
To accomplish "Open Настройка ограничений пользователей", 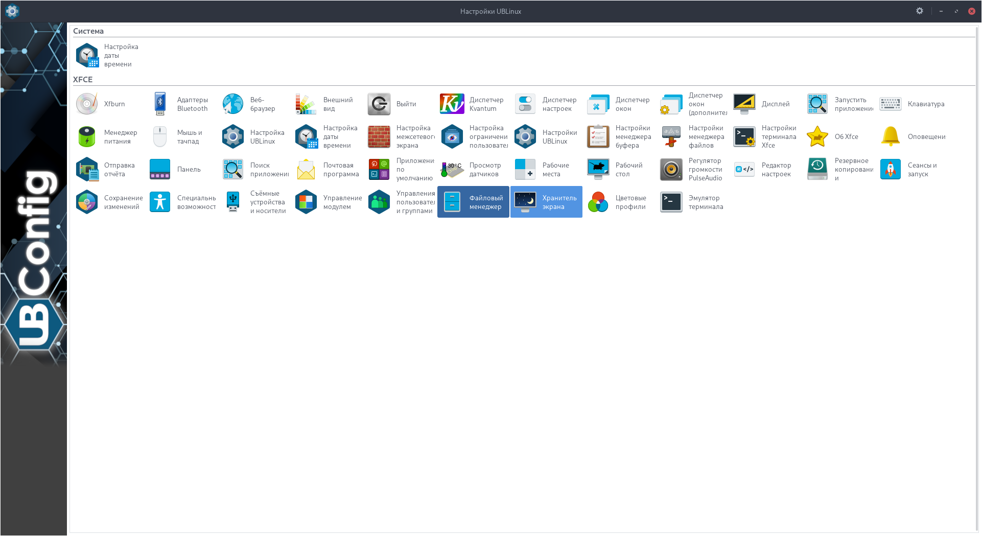I will (x=474, y=137).
